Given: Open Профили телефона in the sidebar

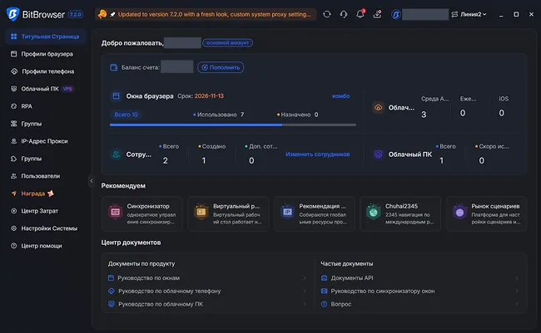Looking at the screenshot, I should click(46, 71).
